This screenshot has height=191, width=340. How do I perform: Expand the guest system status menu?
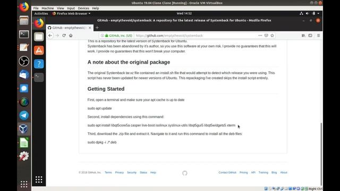pyautogui.click(x=318, y=13)
